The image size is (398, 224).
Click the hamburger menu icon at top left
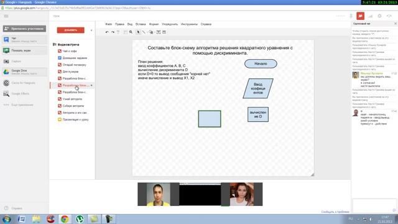(x=6, y=16)
